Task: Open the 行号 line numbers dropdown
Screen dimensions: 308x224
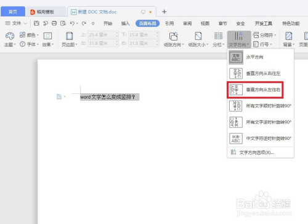Action: coord(262,44)
